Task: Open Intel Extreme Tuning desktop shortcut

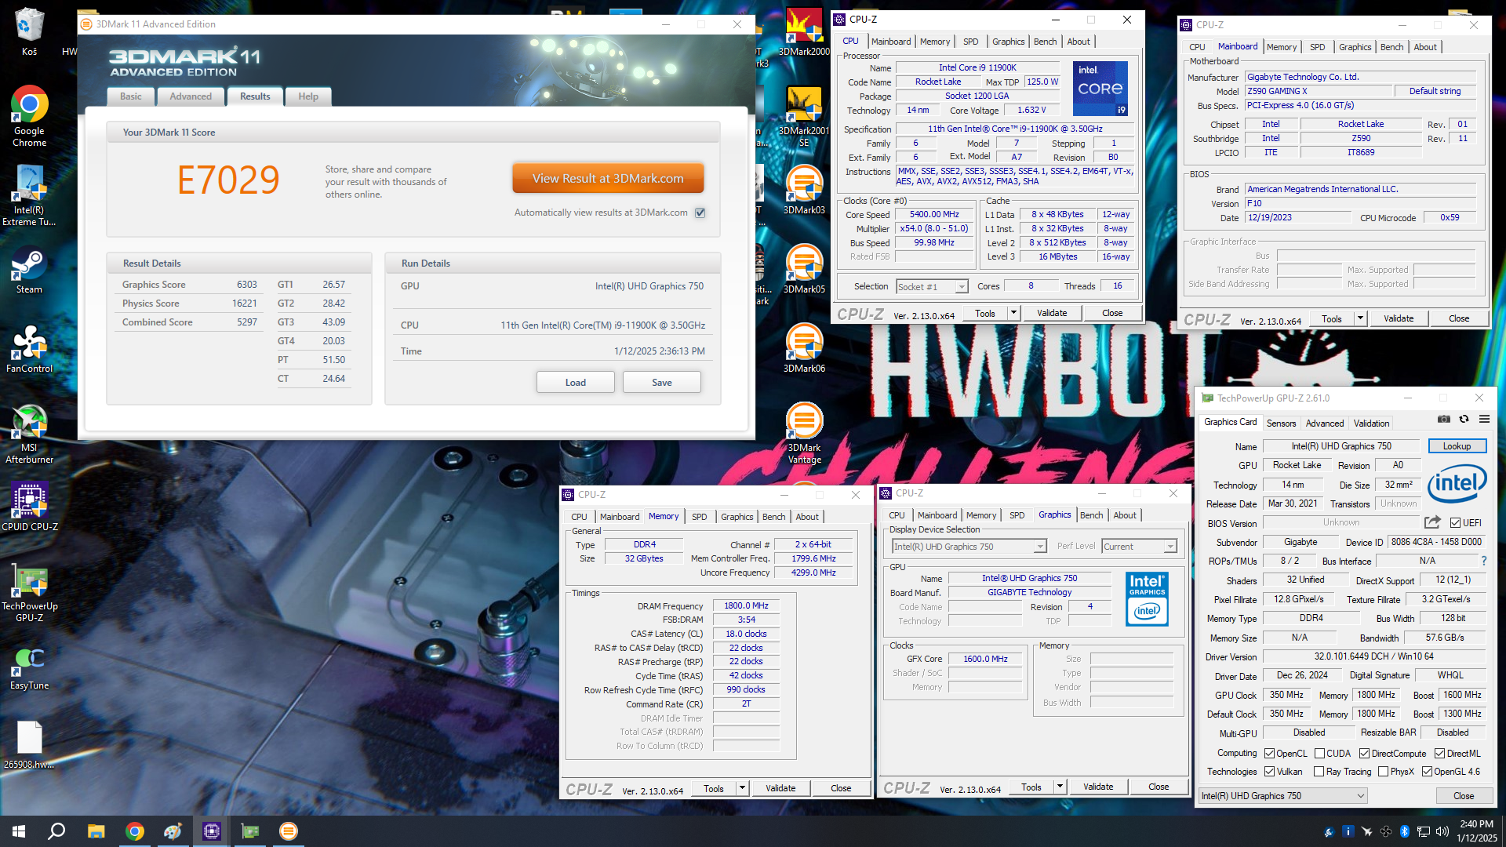Action: point(29,196)
